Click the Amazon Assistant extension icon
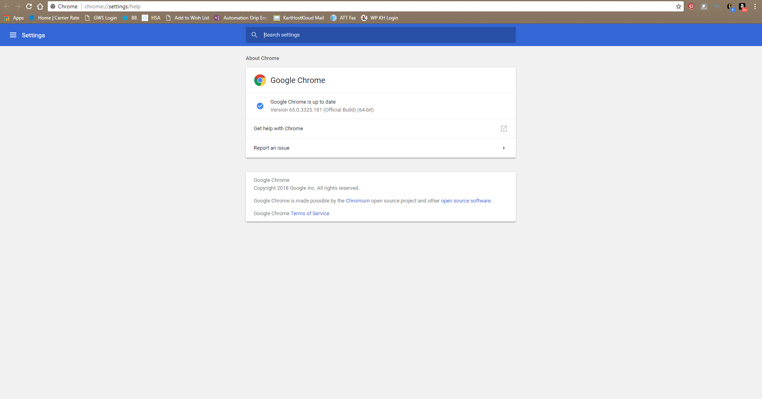This screenshot has width=762, height=399. pos(742,6)
